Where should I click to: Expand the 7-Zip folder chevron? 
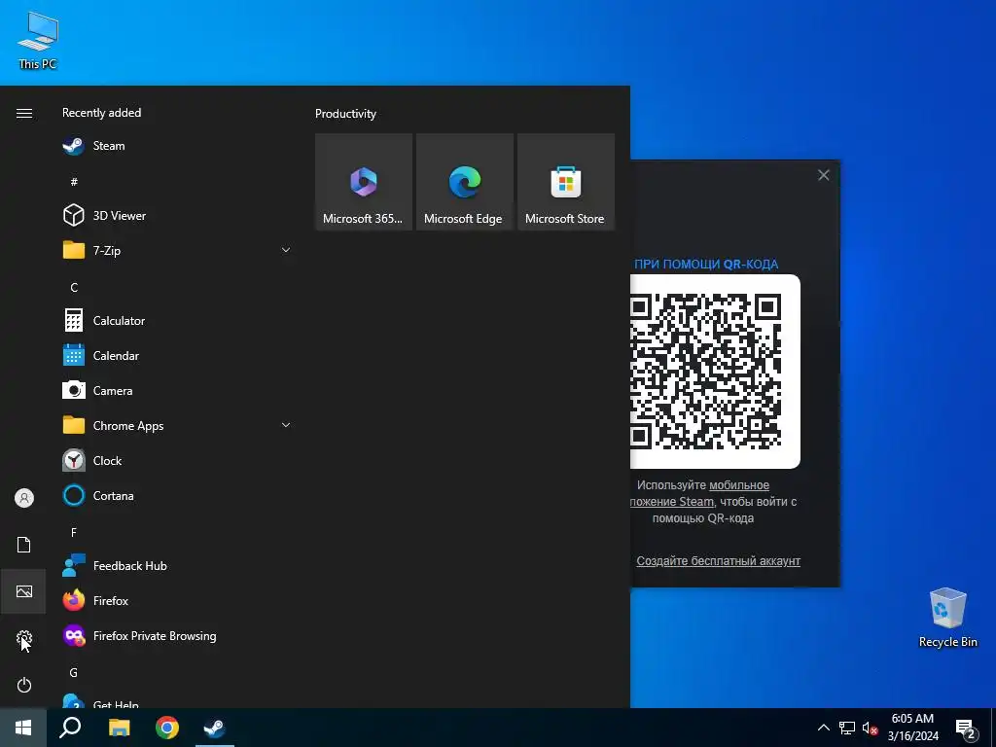click(286, 250)
